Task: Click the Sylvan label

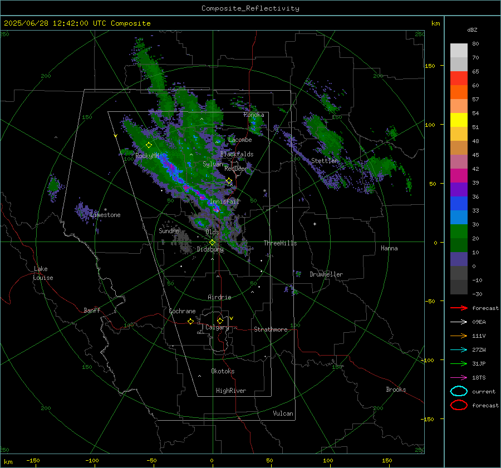Action: 213,164
